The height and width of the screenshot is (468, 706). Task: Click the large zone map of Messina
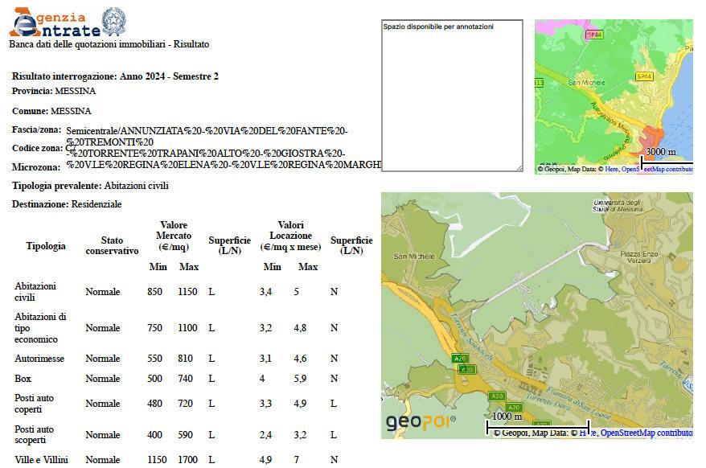point(537,315)
